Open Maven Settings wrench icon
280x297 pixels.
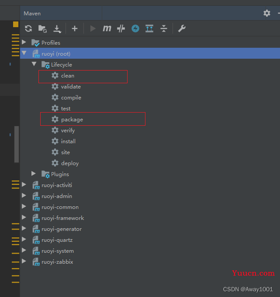(x=182, y=28)
